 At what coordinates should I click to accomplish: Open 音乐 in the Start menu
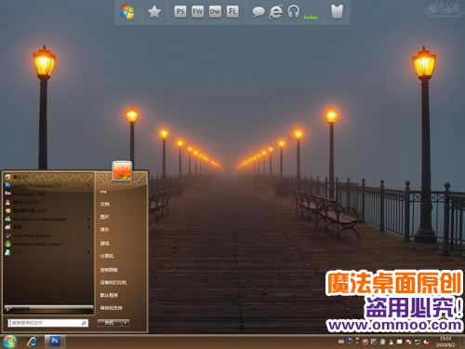[x=105, y=230]
